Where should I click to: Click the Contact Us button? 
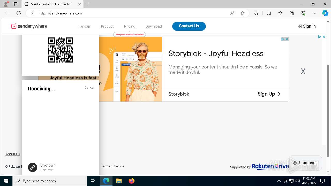point(189,26)
